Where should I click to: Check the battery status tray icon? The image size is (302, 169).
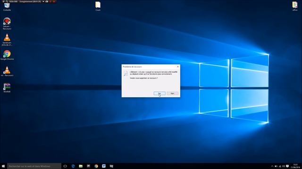point(276,166)
